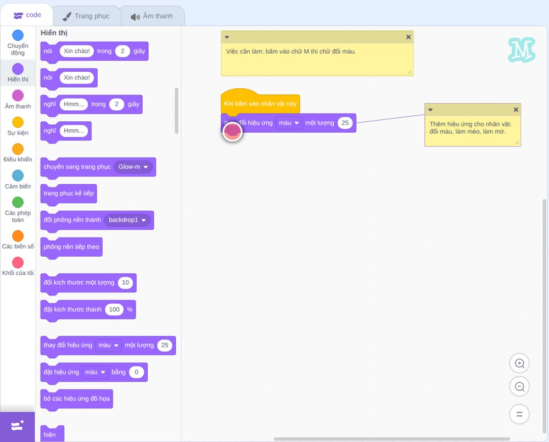
Task: Click the 2 field in 'nghĩ Hmm... trong' block
Action: 116,104
